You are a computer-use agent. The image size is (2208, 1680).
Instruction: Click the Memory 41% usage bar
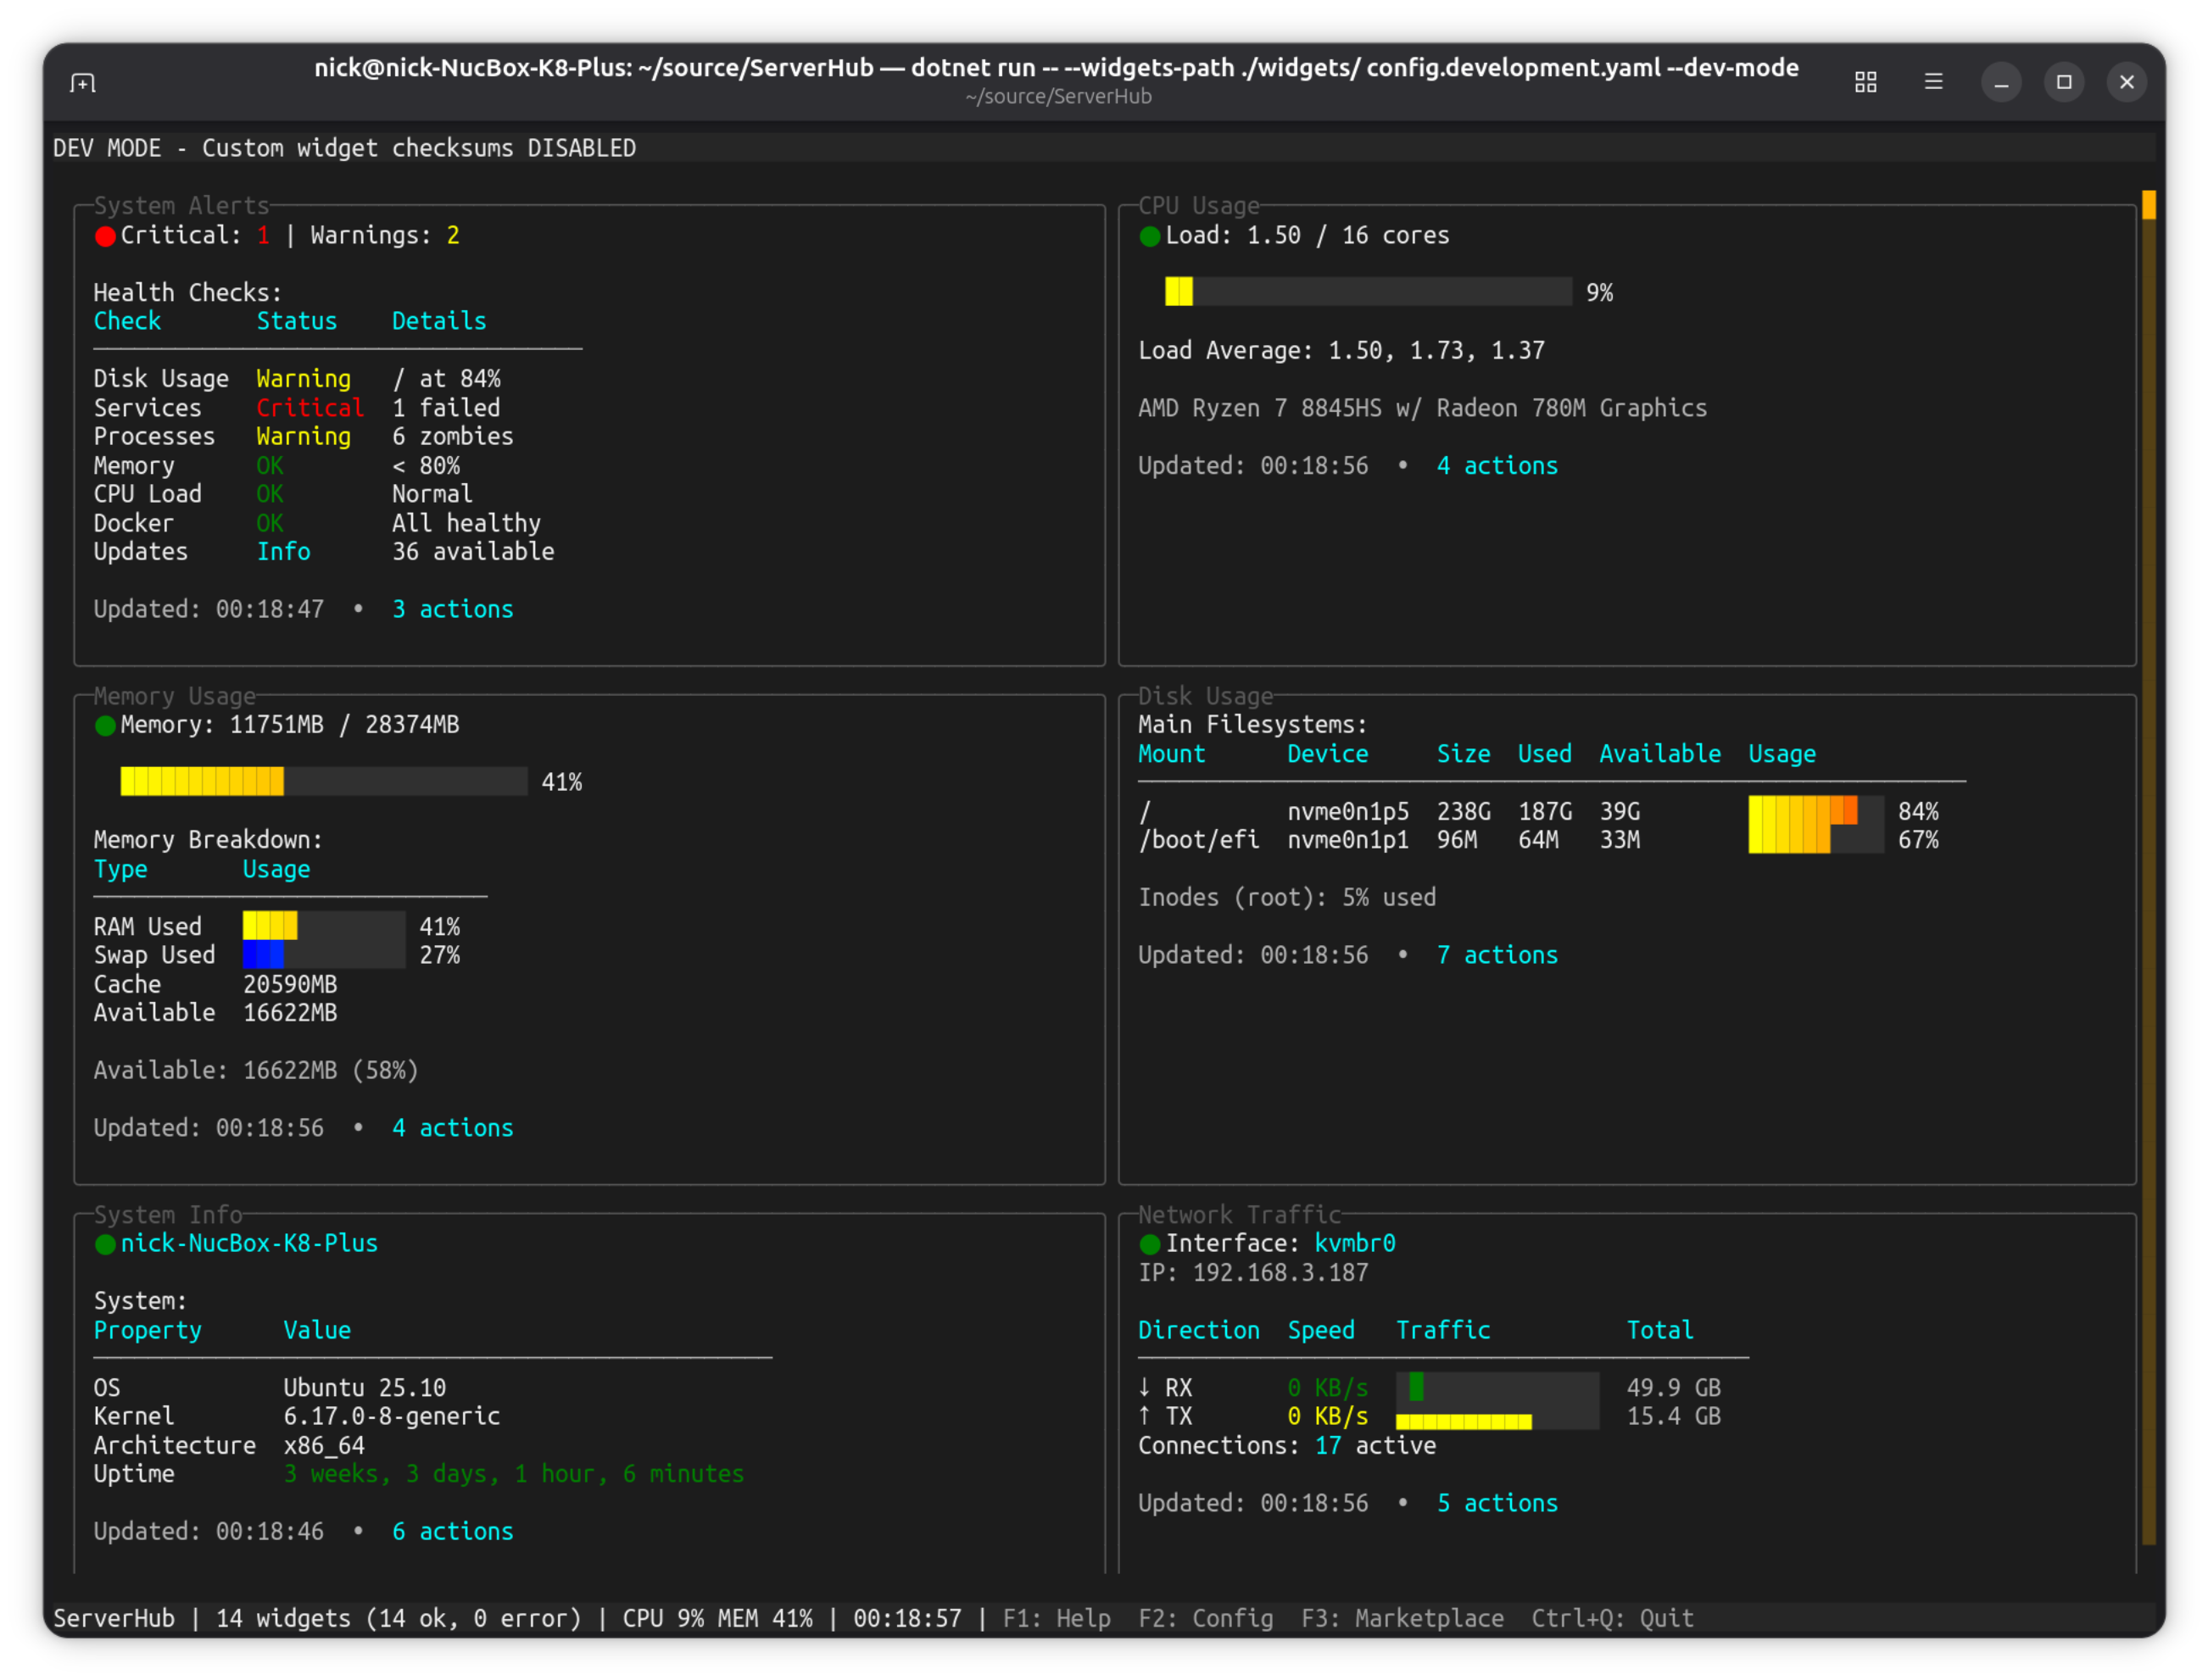323,782
